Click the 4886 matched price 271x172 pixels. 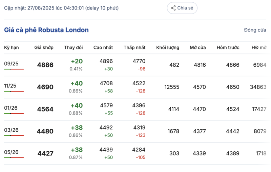pyautogui.click(x=45, y=65)
